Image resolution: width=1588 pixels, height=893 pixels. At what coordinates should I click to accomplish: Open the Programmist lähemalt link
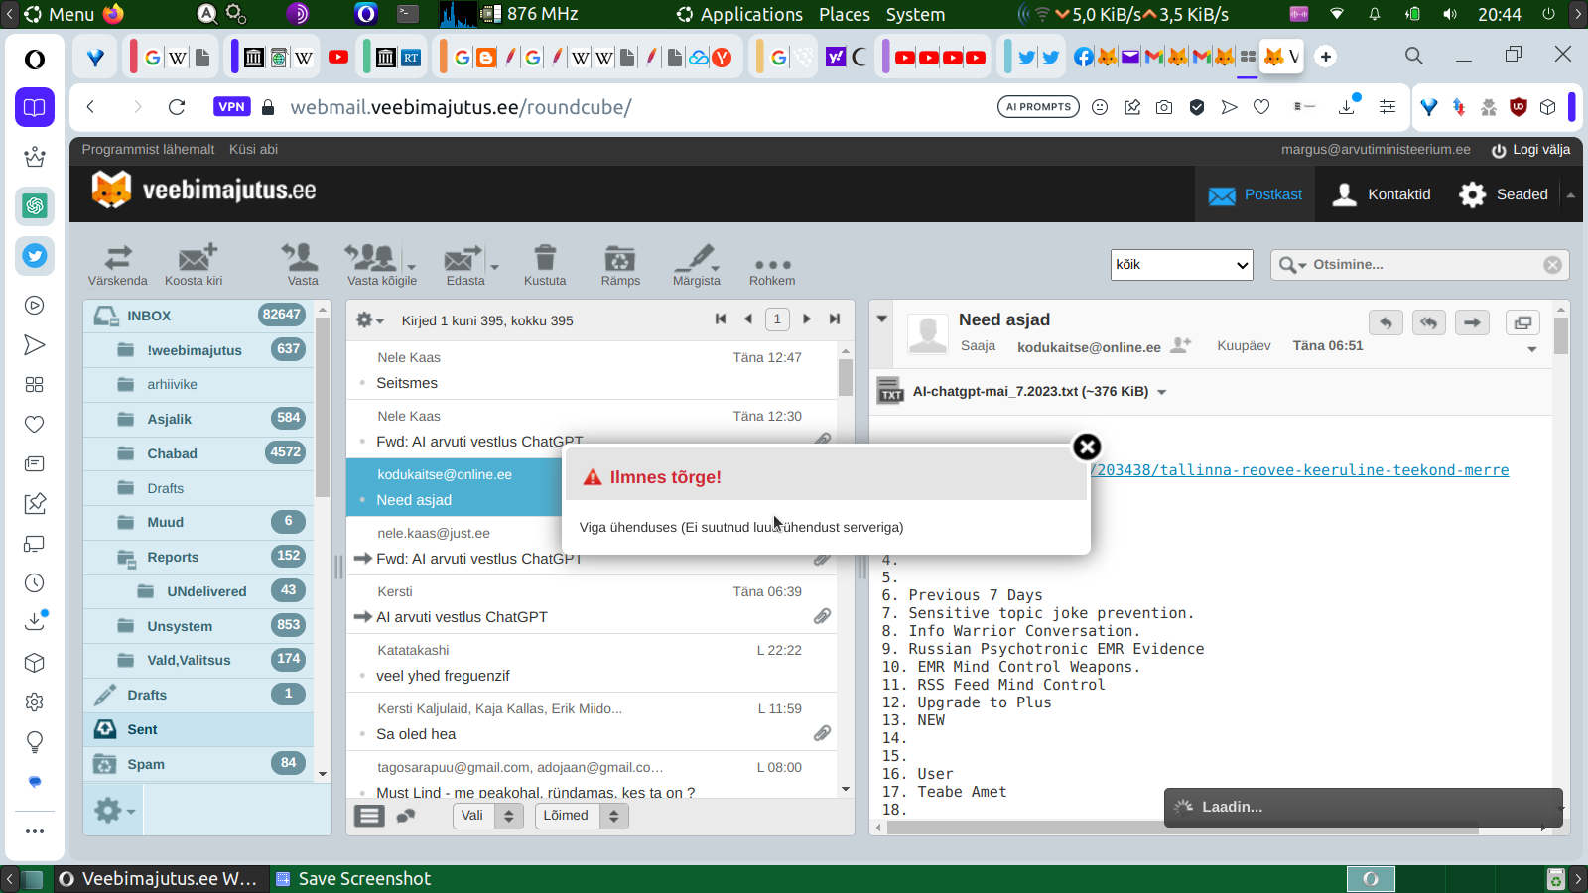tap(148, 150)
